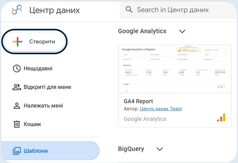Click the colorful plus icon in Створити

(17, 42)
